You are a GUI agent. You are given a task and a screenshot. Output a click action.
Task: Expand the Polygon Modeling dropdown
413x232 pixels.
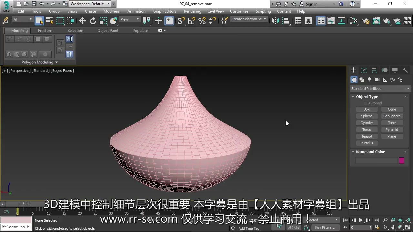click(39, 62)
